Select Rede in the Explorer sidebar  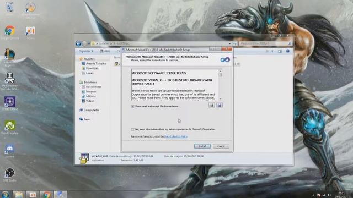(x=84, y=119)
